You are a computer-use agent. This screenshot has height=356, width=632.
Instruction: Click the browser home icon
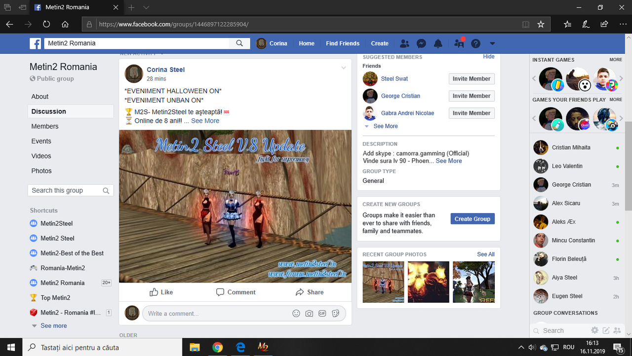(65, 24)
